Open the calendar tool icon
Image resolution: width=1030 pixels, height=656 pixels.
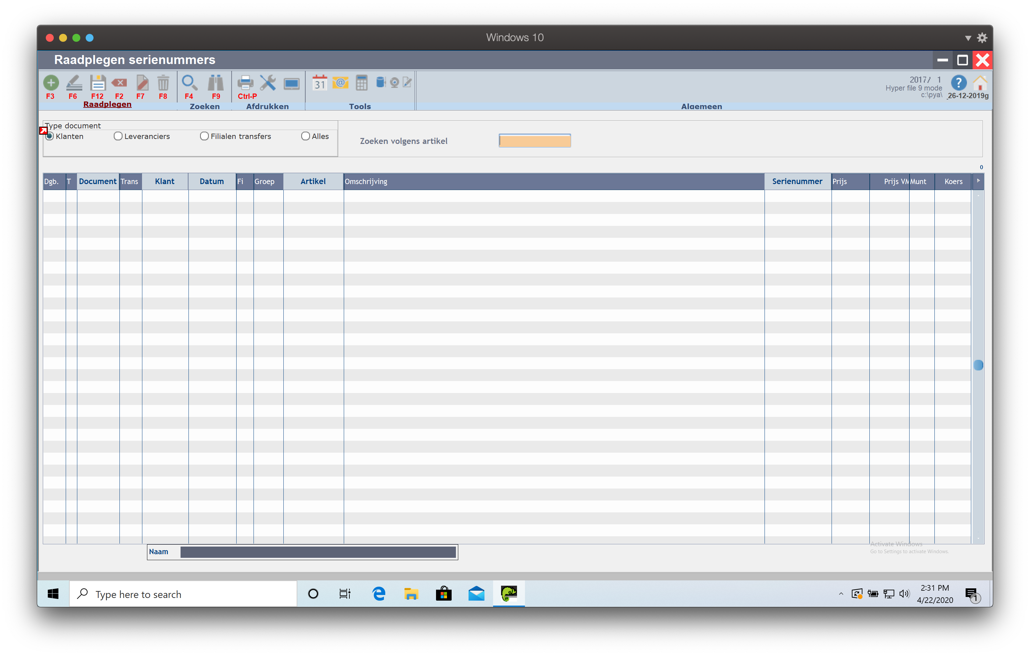point(319,83)
